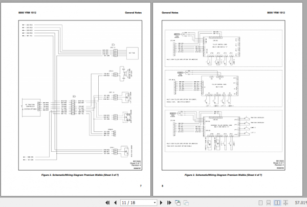Image resolution: width=307 pixels, height=207 pixels.
Task: Click the previous view icon
Action: [x=178, y=203]
